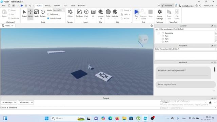This screenshot has height=122, width=217.
Task: Click Import 3D file
Action: (101, 14)
